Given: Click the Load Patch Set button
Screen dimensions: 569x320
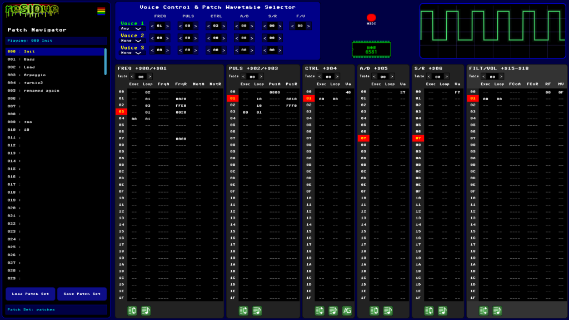Looking at the screenshot, I should click(x=31, y=294).
